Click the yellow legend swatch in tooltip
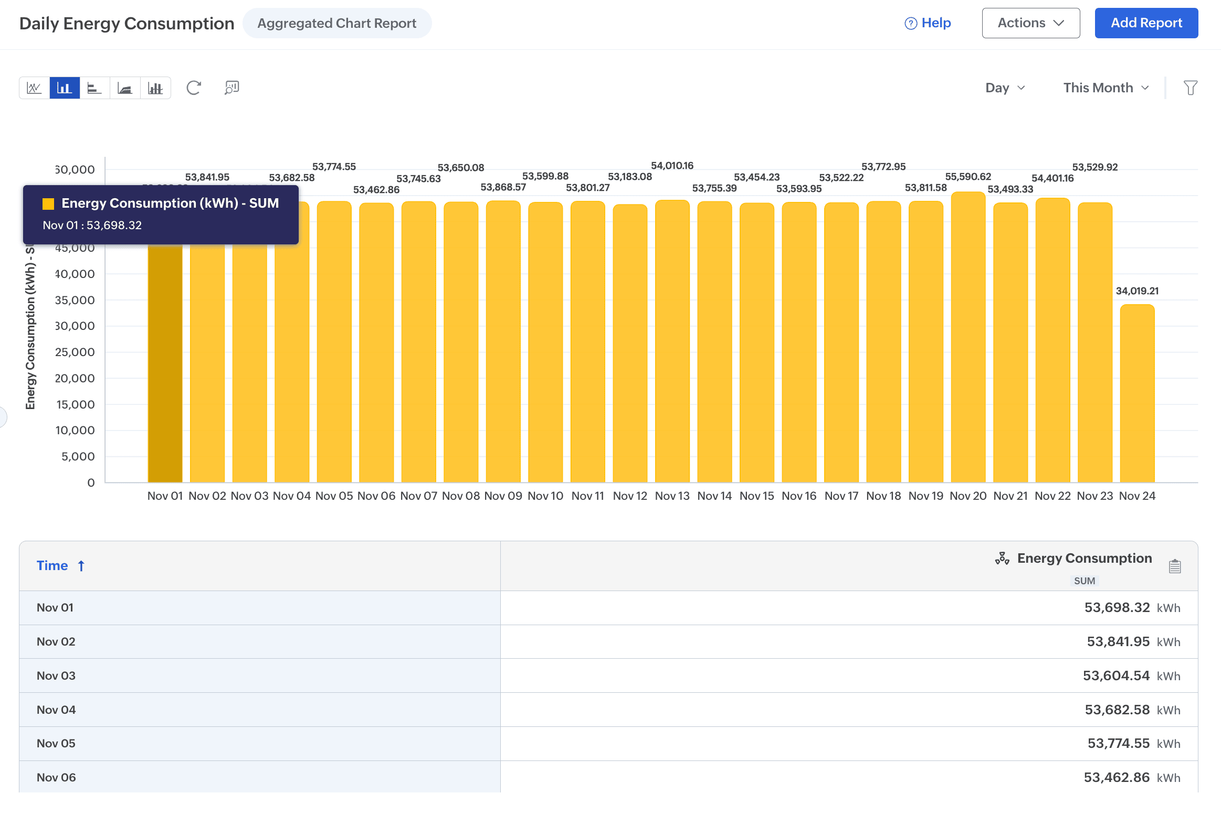This screenshot has height=815, width=1221. click(x=48, y=203)
